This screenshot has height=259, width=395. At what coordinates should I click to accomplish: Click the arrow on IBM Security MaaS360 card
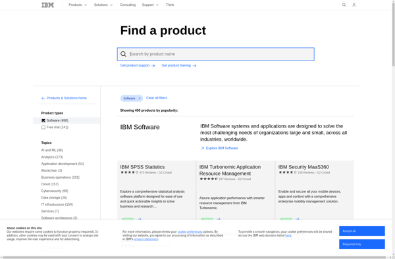coord(298,219)
